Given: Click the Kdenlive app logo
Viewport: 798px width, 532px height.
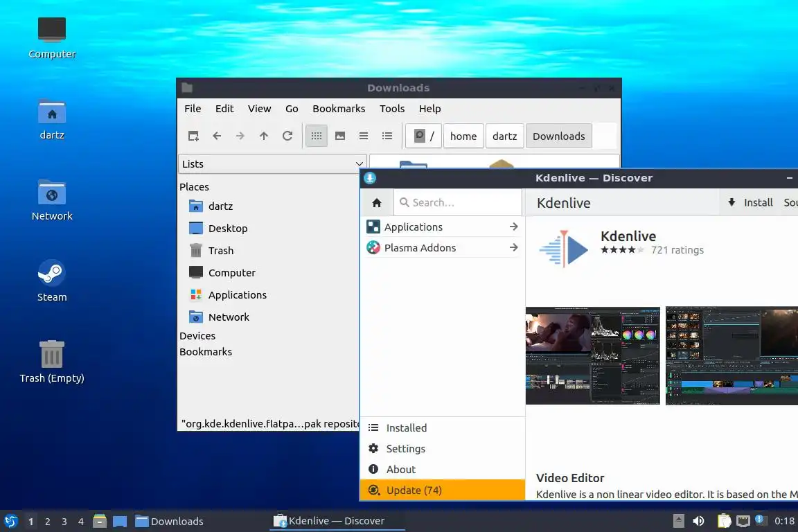Looking at the screenshot, I should pyautogui.click(x=564, y=249).
